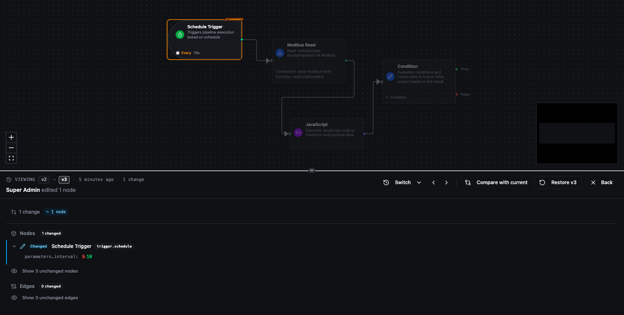Go to the previous version with left chevron
This screenshot has height=315, width=624.
click(434, 183)
